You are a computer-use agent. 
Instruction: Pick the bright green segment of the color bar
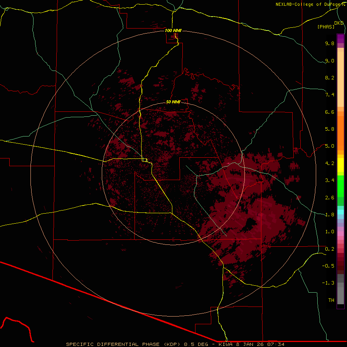tap(340, 186)
